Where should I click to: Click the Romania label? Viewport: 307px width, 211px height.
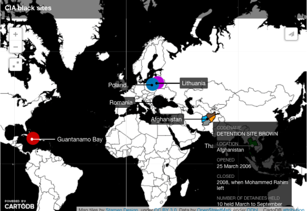coord(121,103)
